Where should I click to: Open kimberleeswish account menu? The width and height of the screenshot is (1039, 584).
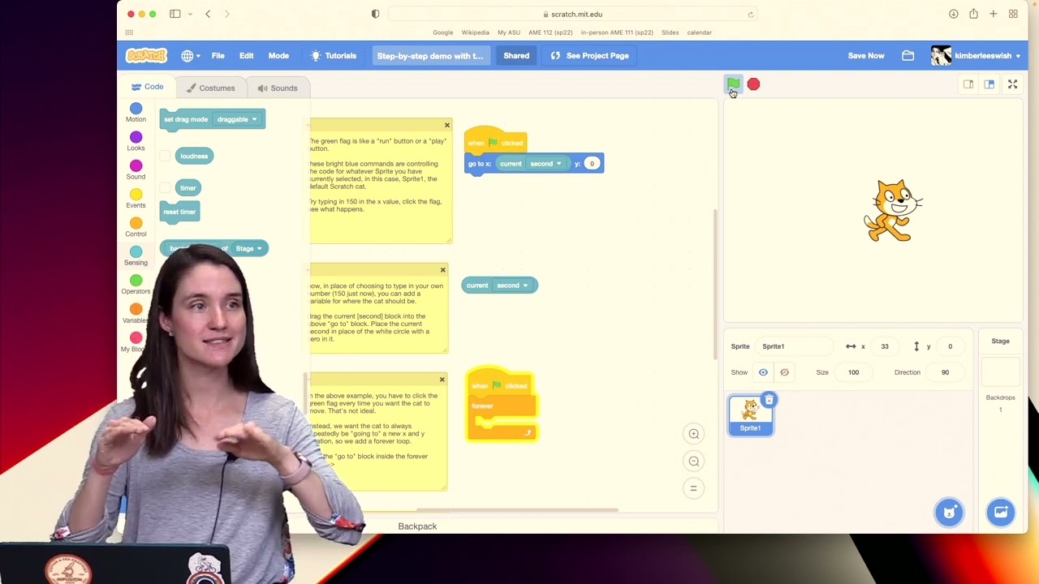point(976,56)
